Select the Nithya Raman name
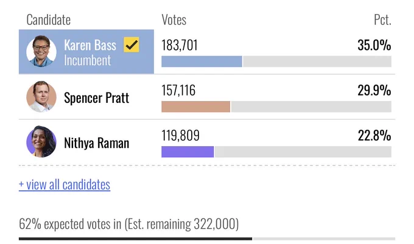The image size is (414, 244). 97,143
